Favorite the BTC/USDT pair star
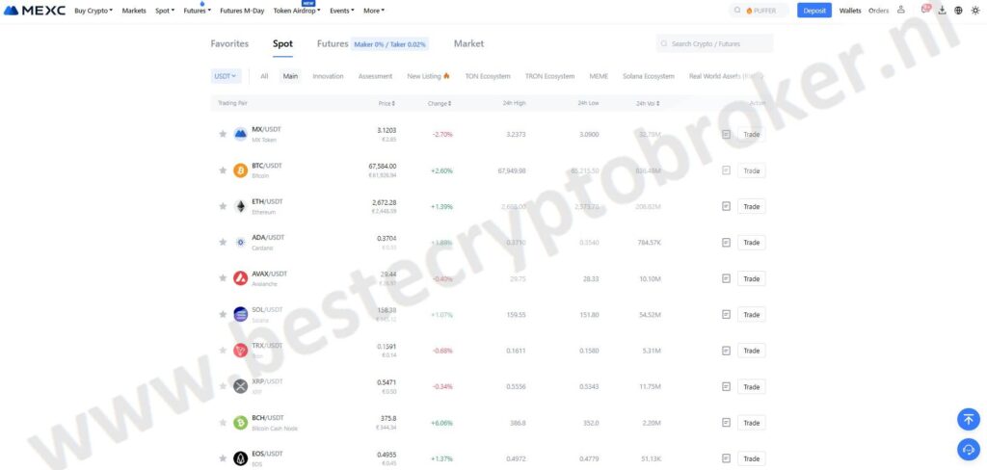Image resolution: width=987 pixels, height=470 pixels. pyautogui.click(x=223, y=170)
